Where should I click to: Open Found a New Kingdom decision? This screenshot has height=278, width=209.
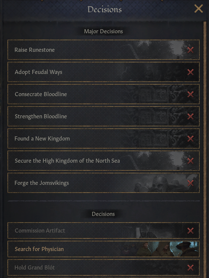(104, 139)
